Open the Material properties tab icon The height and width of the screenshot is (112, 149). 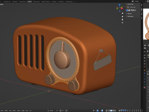(145, 87)
